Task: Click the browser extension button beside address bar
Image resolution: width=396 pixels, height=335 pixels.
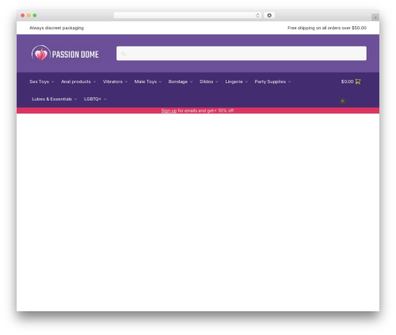Action: (269, 16)
